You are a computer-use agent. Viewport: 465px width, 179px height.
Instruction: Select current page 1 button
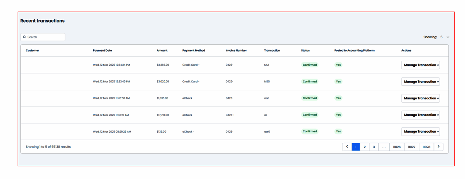[356, 147]
